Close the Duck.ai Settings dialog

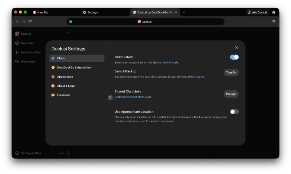pos(237,48)
